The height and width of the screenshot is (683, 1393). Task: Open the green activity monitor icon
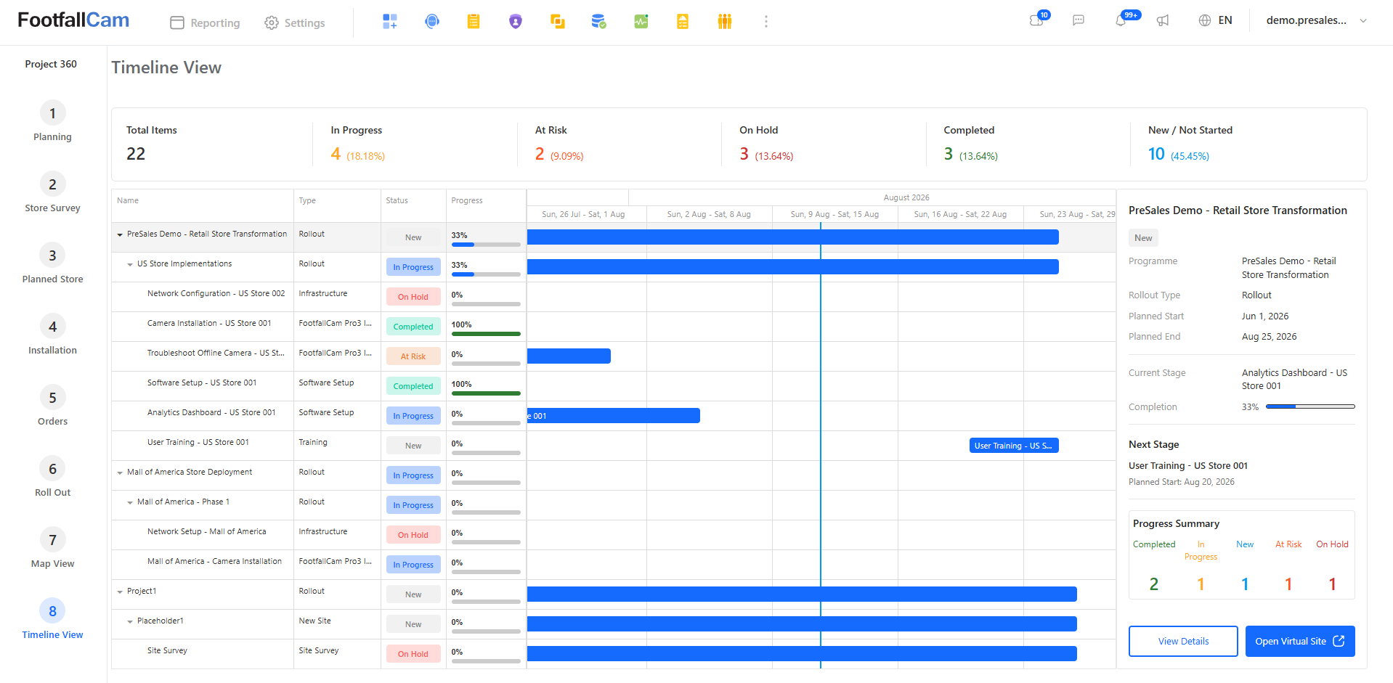[x=641, y=22]
